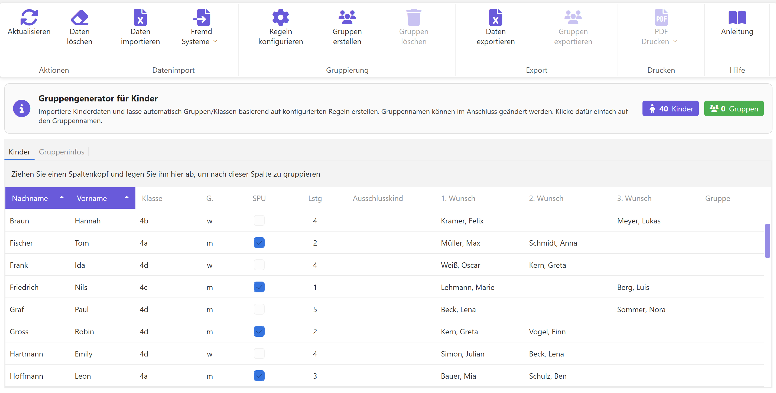Image resolution: width=776 pixels, height=393 pixels.
Task: Click the Daten exportieren file icon
Action: click(496, 17)
